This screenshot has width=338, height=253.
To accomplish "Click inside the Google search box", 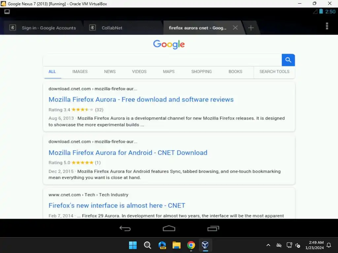I will coord(162,60).
